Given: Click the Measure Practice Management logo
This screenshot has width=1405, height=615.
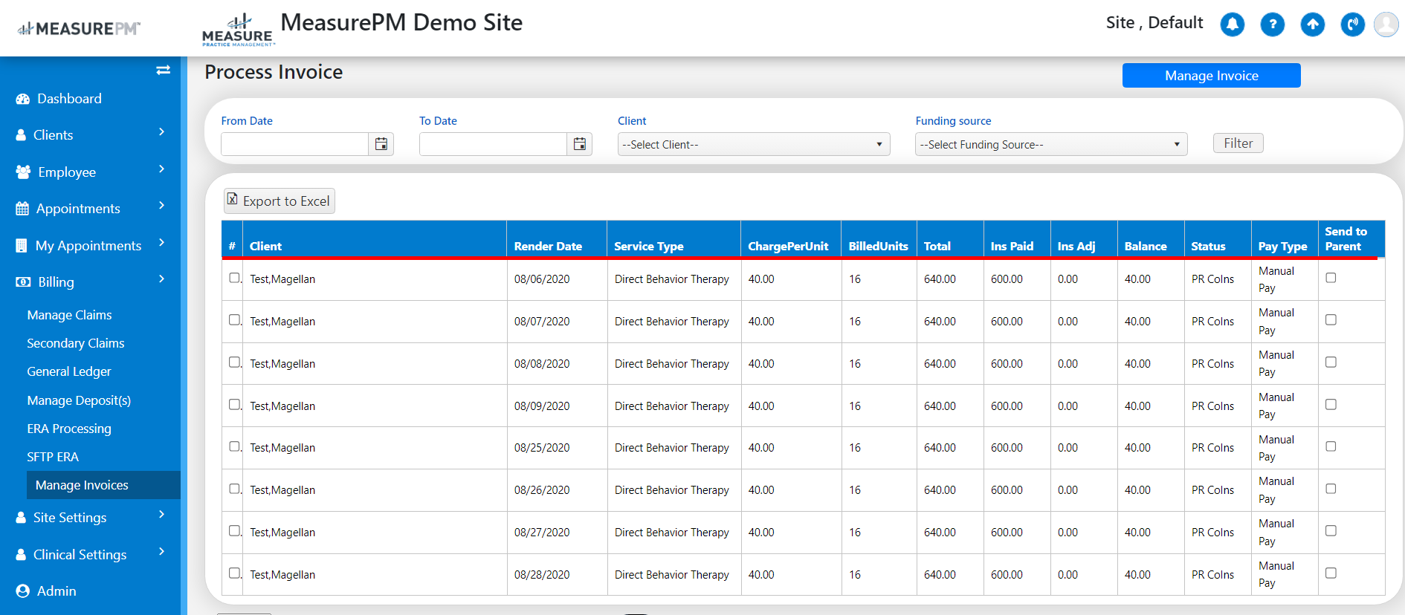Looking at the screenshot, I should tap(238, 30).
